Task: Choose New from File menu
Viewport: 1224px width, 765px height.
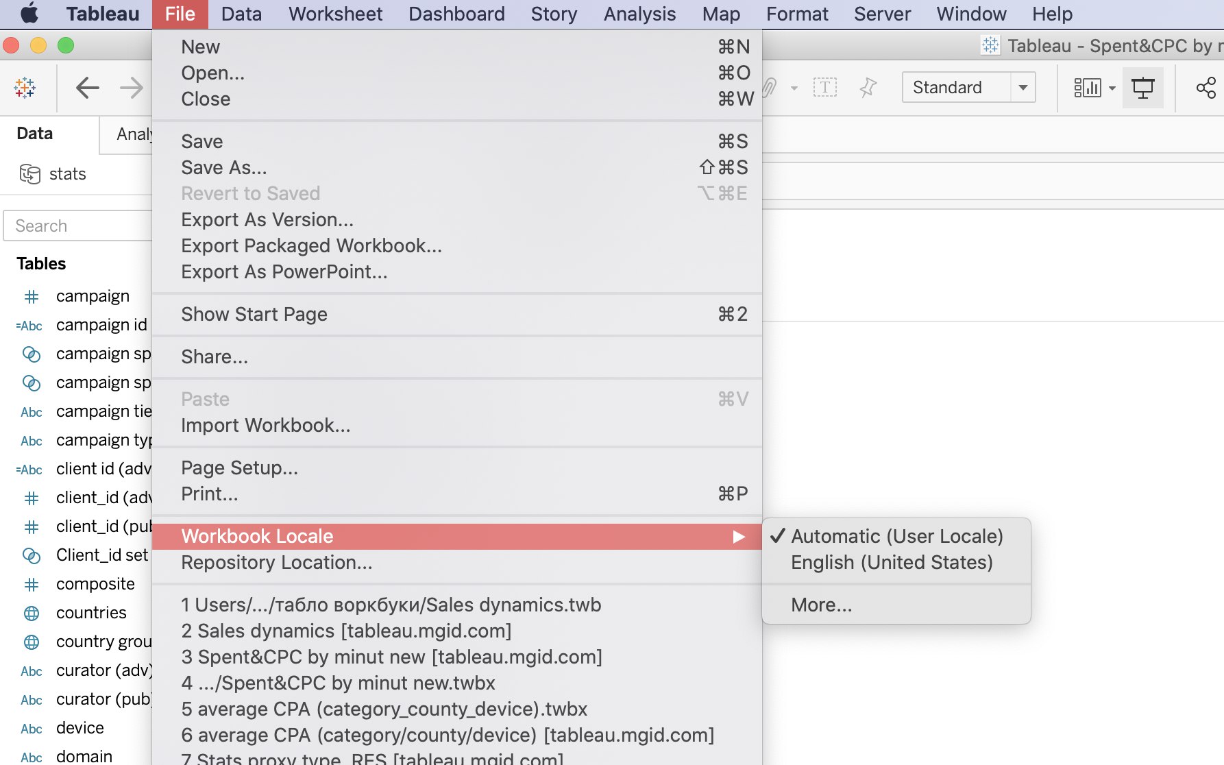Action: pyautogui.click(x=457, y=47)
